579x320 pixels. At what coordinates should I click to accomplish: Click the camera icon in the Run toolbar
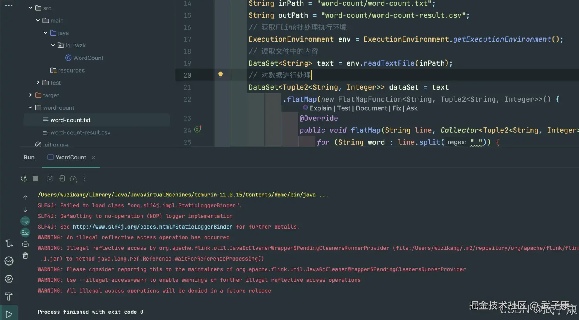click(x=50, y=179)
